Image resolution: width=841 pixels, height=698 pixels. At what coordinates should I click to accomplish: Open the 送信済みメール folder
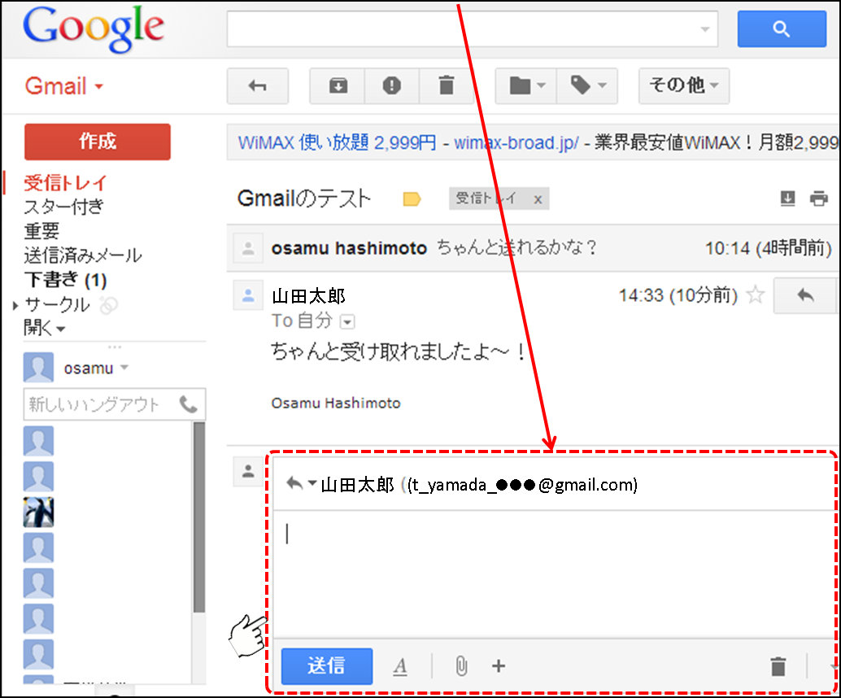tap(82, 255)
